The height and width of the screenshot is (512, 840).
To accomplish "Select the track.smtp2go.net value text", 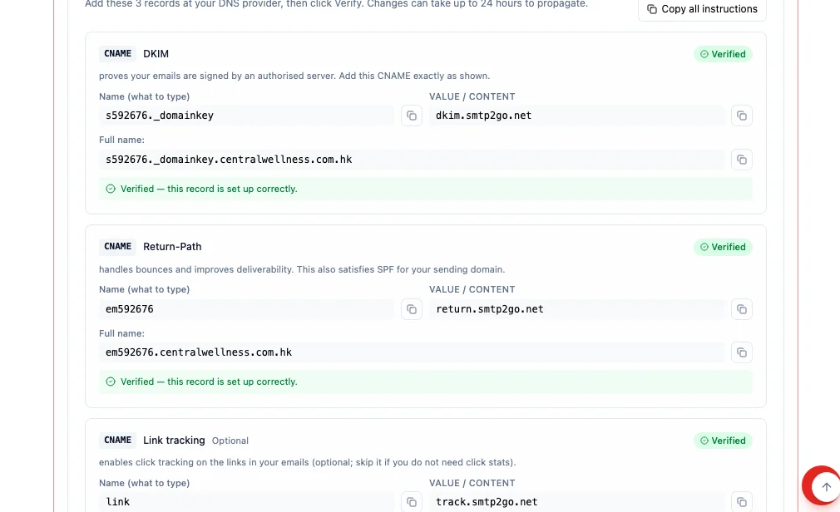I will pos(487,502).
